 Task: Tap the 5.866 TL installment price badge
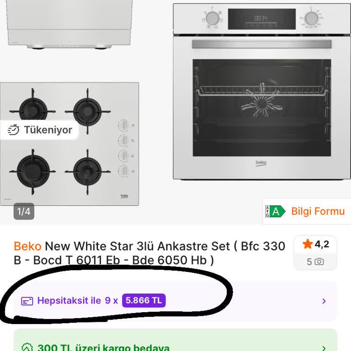click(144, 300)
